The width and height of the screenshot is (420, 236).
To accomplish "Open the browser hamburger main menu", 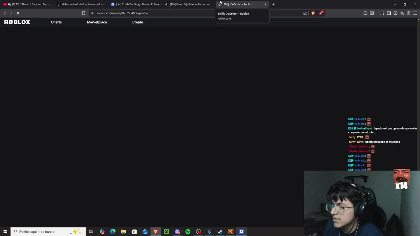I will [415, 13].
